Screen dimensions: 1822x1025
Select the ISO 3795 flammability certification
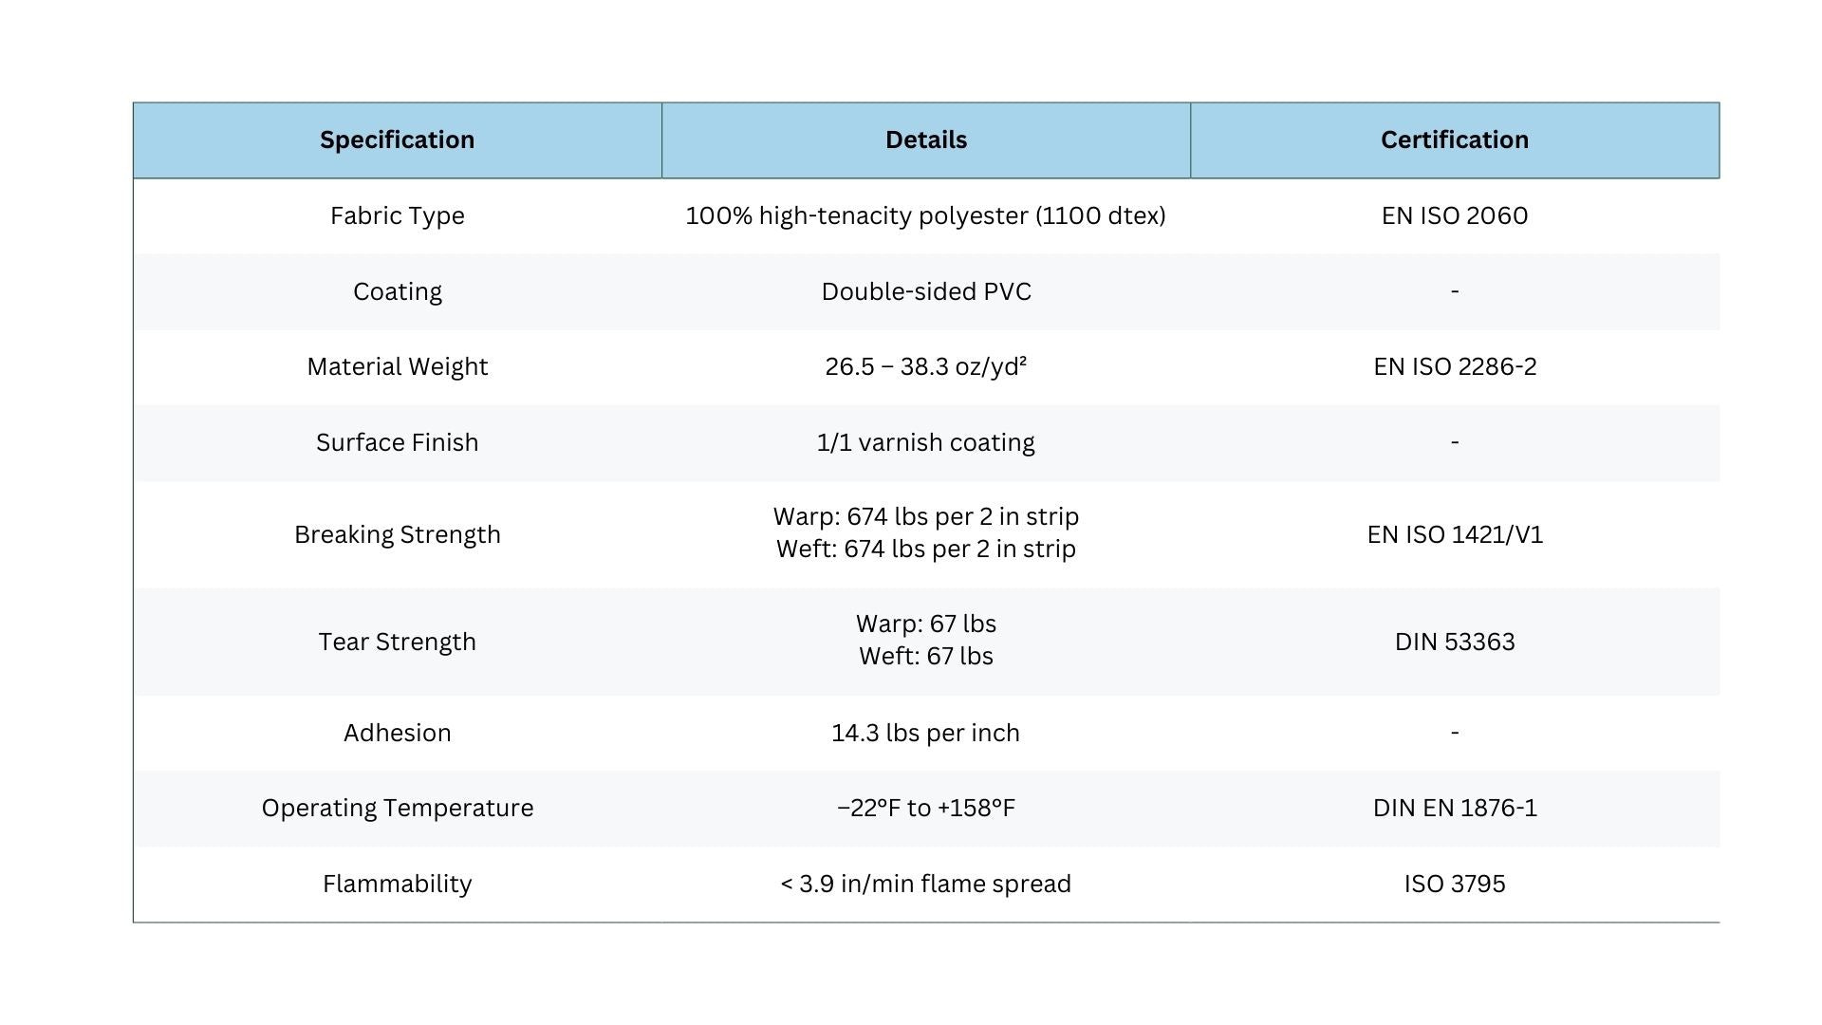[1454, 885]
